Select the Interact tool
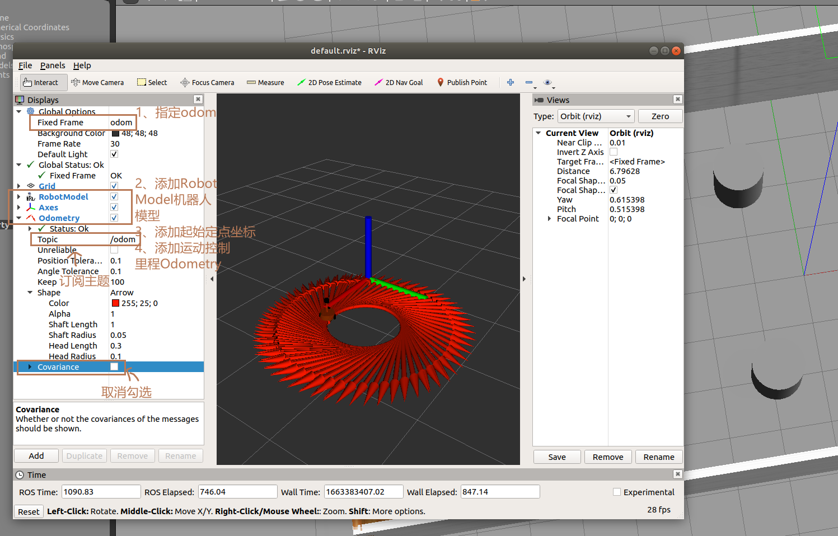The width and height of the screenshot is (838, 536). (44, 83)
